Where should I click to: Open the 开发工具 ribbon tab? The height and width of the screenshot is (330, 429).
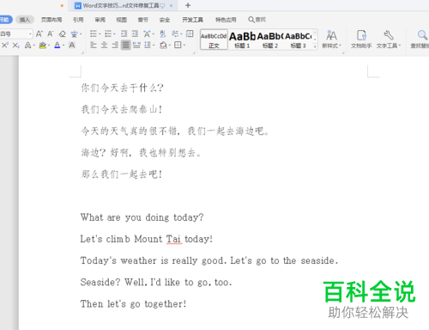[x=192, y=20]
